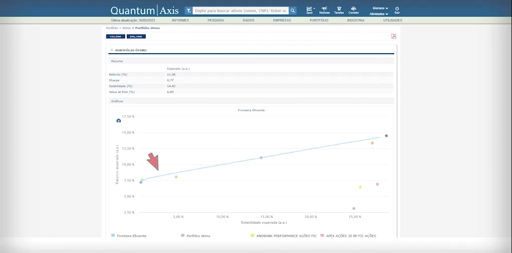Click the asset search input field

coord(241,11)
